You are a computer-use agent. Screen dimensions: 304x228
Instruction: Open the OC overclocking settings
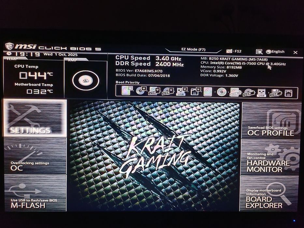(35, 156)
